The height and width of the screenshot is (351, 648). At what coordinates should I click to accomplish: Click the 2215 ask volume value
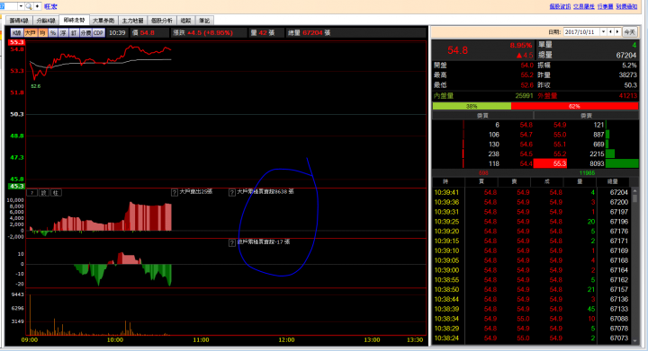coord(597,154)
